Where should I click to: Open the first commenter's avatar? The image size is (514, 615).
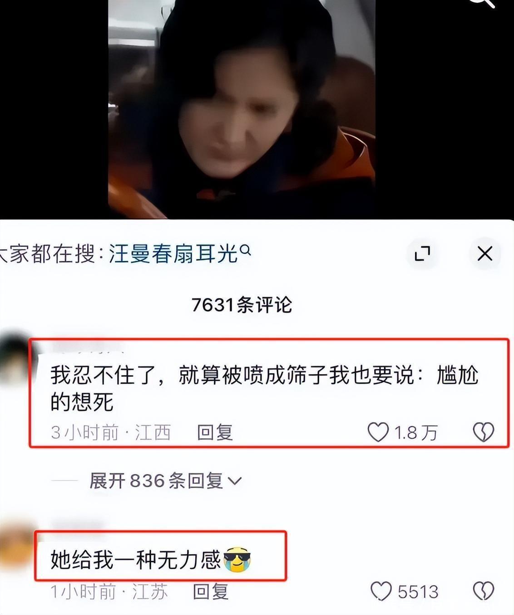coord(15,359)
